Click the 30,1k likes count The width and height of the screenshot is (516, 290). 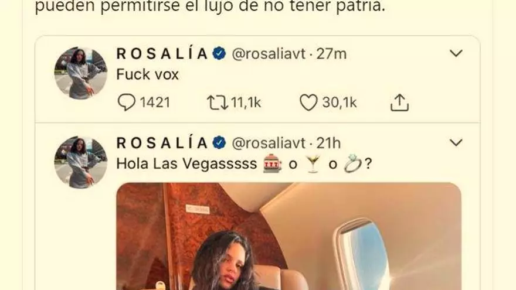(x=340, y=103)
